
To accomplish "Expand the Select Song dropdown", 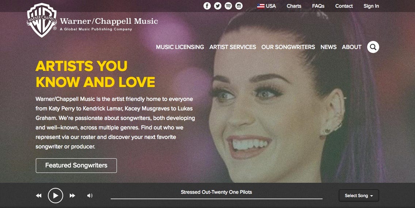I will (359, 196).
